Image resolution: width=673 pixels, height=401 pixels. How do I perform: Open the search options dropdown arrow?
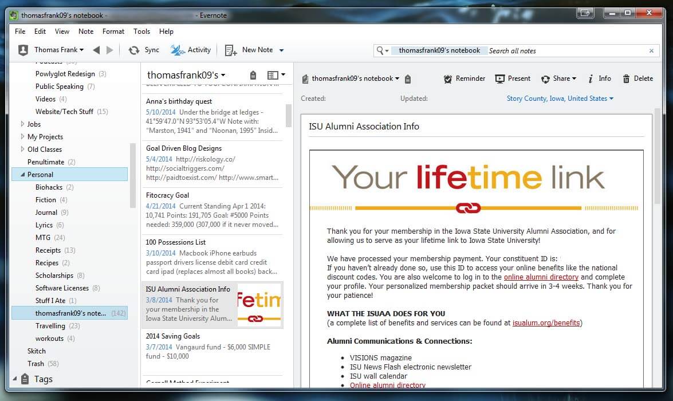point(387,51)
